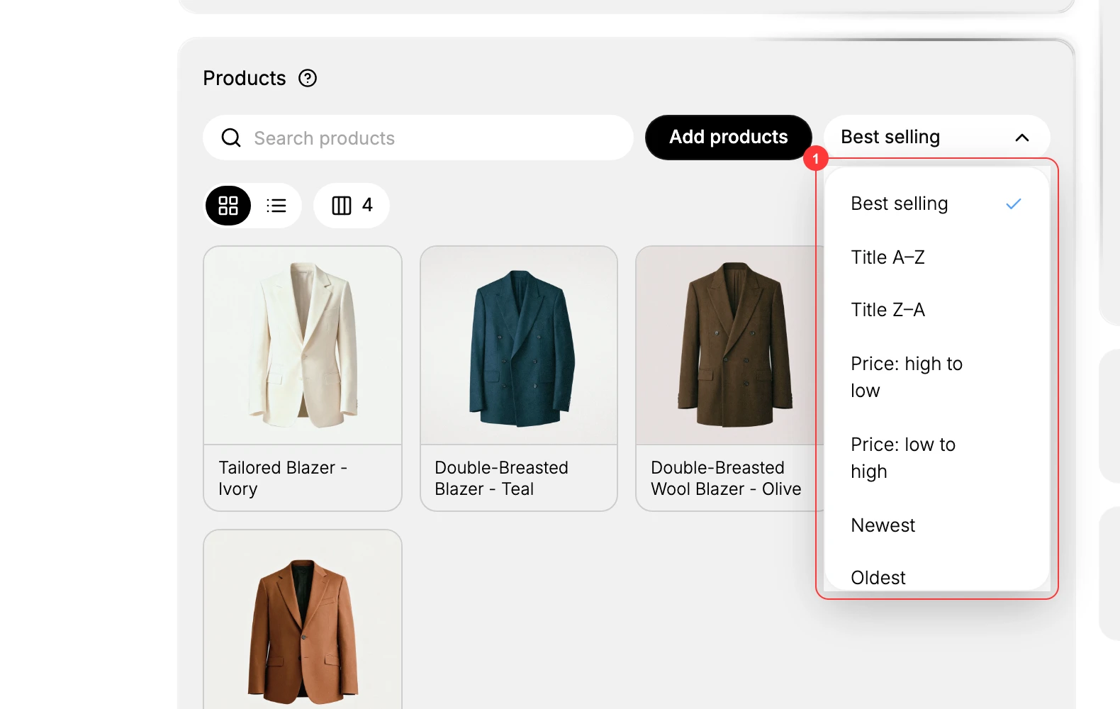
Task: Click the Double-Breasted Blazer - Teal title
Action: coord(501,479)
